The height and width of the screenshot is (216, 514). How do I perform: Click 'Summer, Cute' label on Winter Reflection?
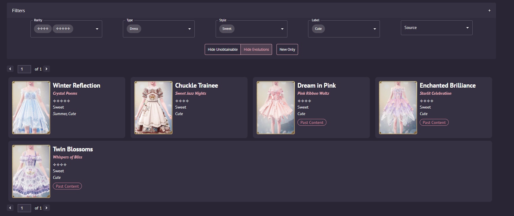pos(64,114)
